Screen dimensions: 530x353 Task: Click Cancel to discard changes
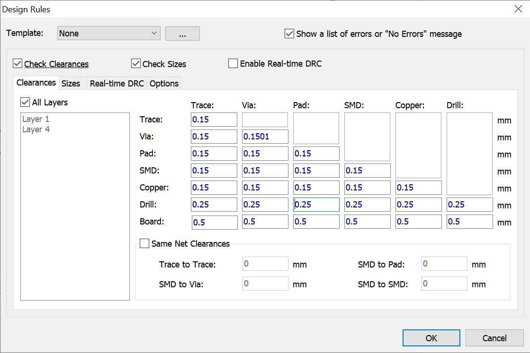coord(494,338)
